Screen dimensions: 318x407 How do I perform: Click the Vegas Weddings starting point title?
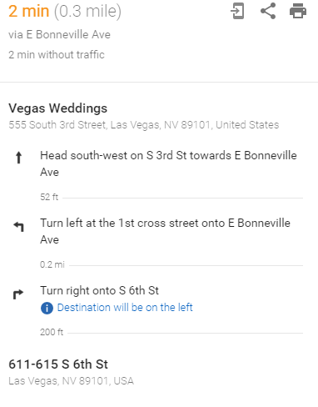pos(57,108)
